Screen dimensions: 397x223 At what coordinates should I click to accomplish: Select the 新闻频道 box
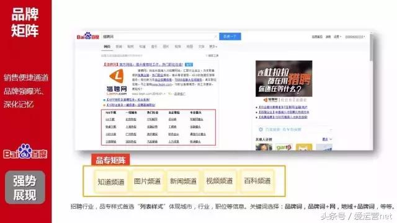click(183, 181)
